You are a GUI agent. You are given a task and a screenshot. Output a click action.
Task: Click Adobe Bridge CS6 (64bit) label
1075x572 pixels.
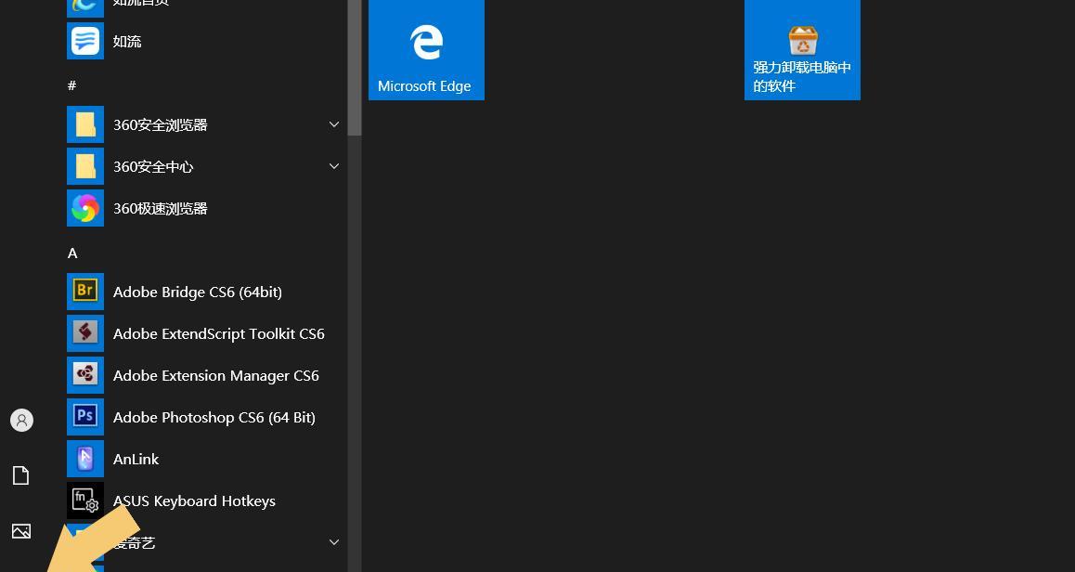pyautogui.click(x=198, y=292)
